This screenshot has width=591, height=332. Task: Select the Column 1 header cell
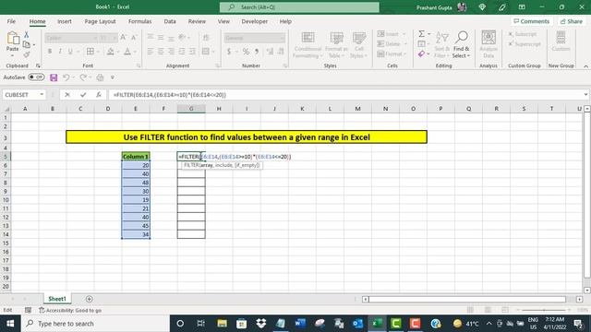pos(136,156)
